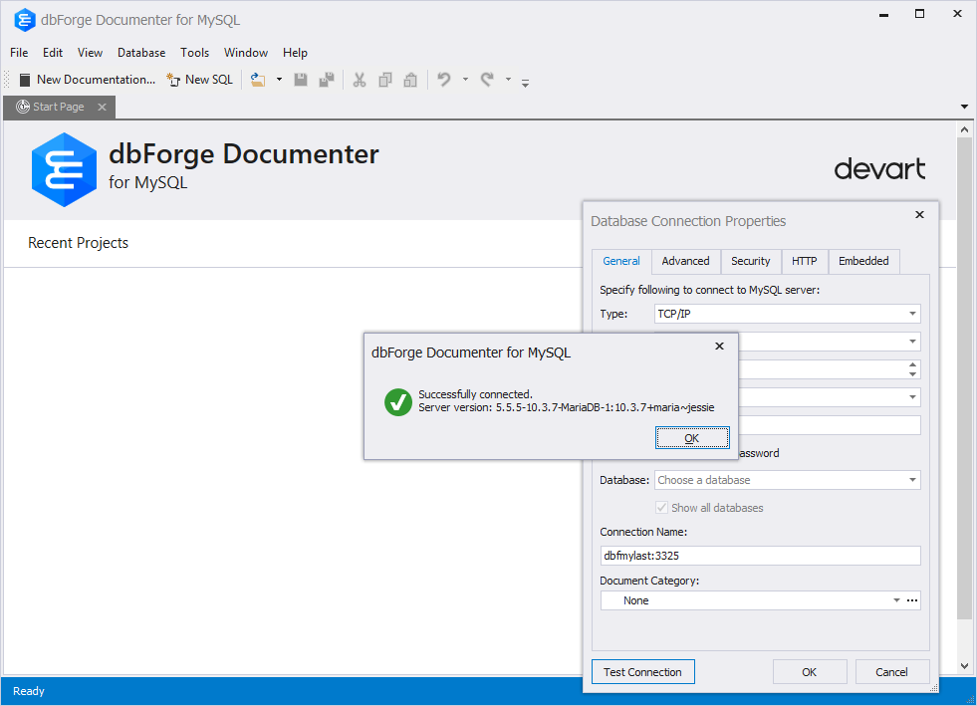Close the Start Page tab
Screen dimensions: 977x706
click(x=103, y=108)
